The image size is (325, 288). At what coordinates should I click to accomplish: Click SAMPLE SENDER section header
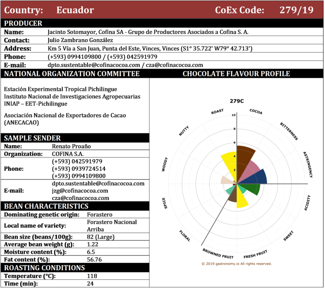point(32,138)
